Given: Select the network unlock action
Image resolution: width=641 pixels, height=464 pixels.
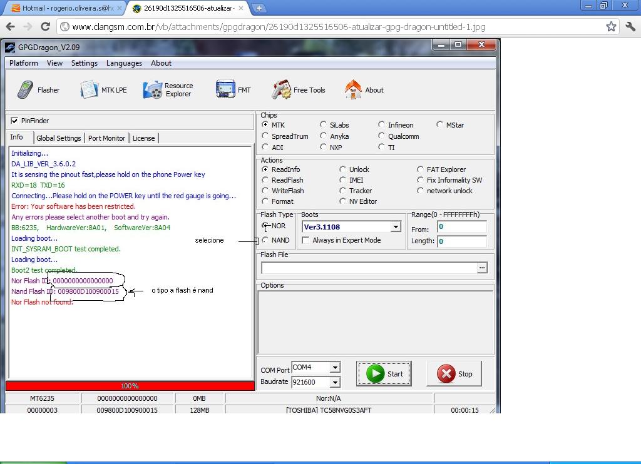Looking at the screenshot, I should point(420,190).
